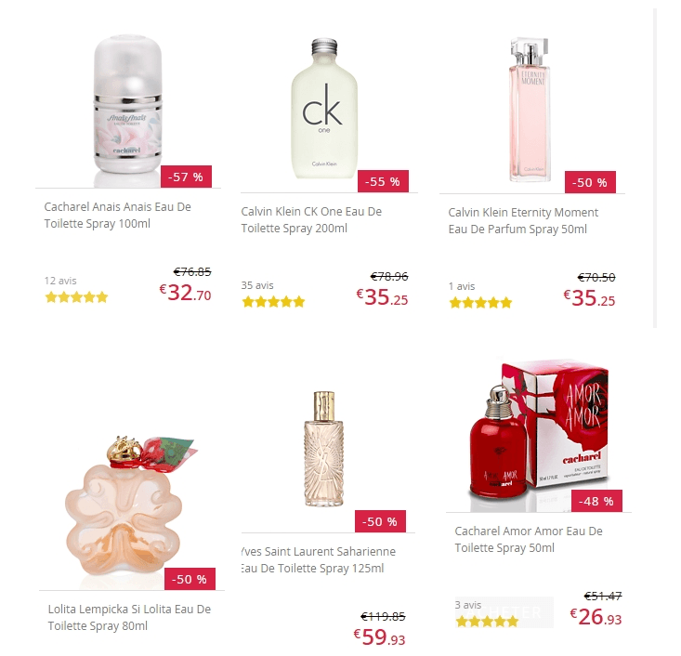Open Calvin Klein Eternity Moment 50ml title link
The height and width of the screenshot is (656, 681).
(523, 221)
